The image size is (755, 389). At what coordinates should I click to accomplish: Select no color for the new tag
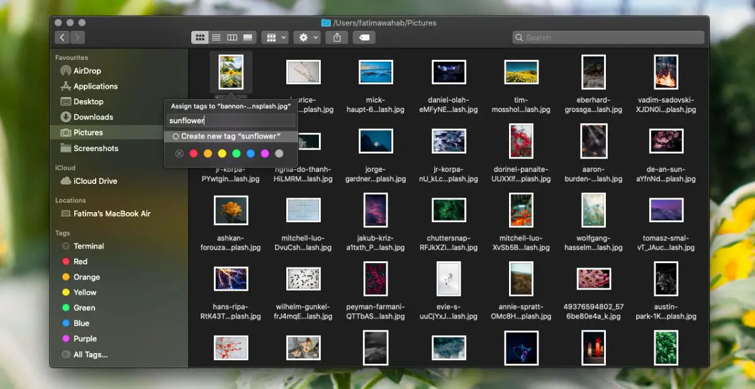[179, 154]
